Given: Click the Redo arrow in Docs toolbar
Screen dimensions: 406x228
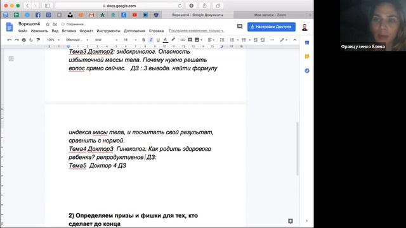Looking at the screenshot, I should (x=16, y=40).
